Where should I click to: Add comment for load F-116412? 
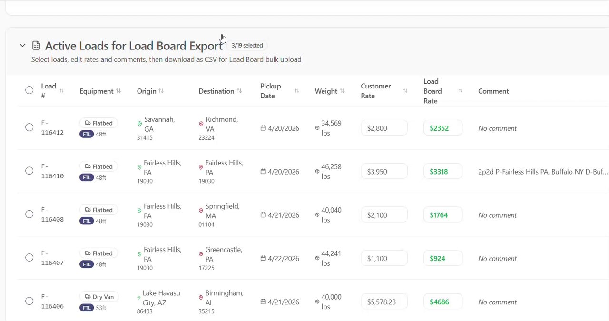[x=497, y=128]
